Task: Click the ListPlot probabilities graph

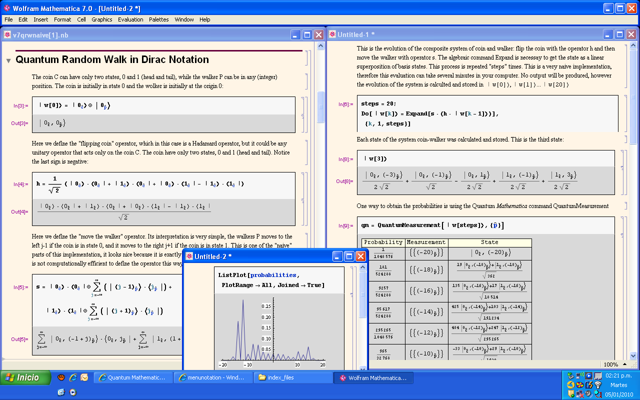Action: click(272, 331)
